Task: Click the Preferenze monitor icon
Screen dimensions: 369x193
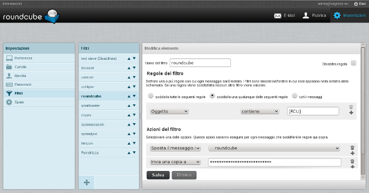Action: point(9,58)
